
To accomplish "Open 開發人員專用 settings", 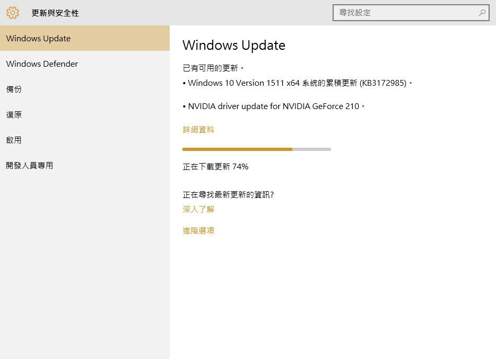I will [x=30, y=165].
